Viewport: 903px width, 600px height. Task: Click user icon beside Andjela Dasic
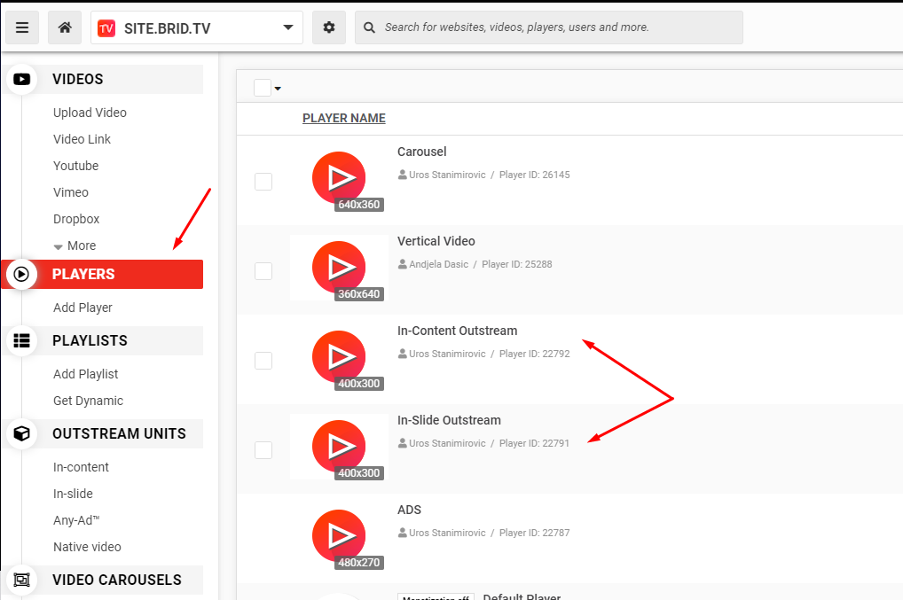pyautogui.click(x=403, y=264)
